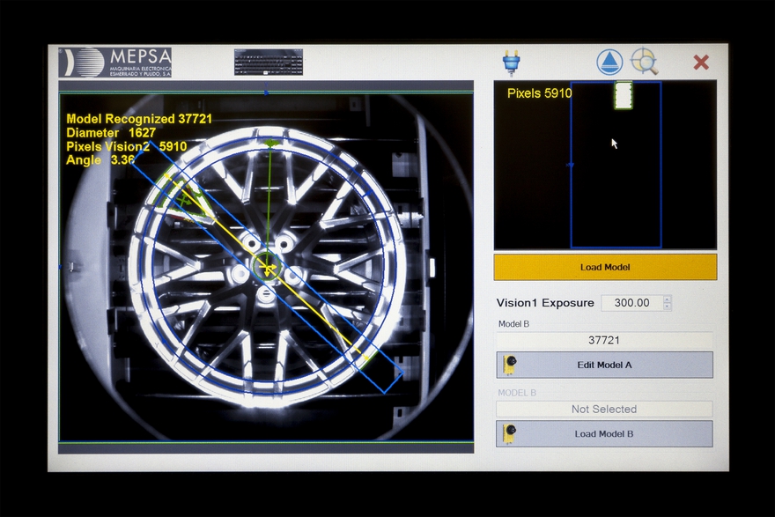
Task: Click the blue arrow handle on Vision2 rectangle
Action: point(571,165)
